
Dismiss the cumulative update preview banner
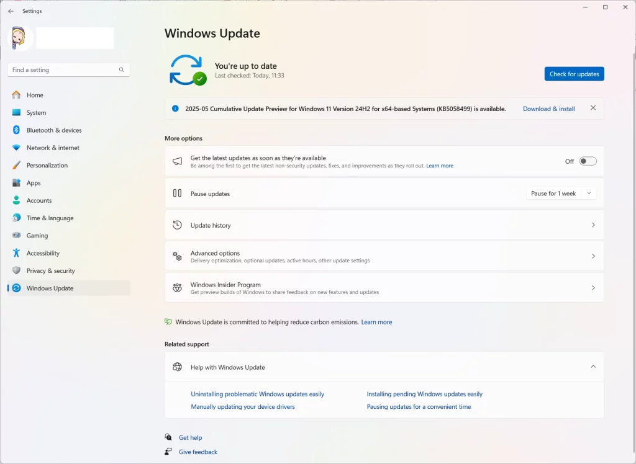[x=593, y=108]
